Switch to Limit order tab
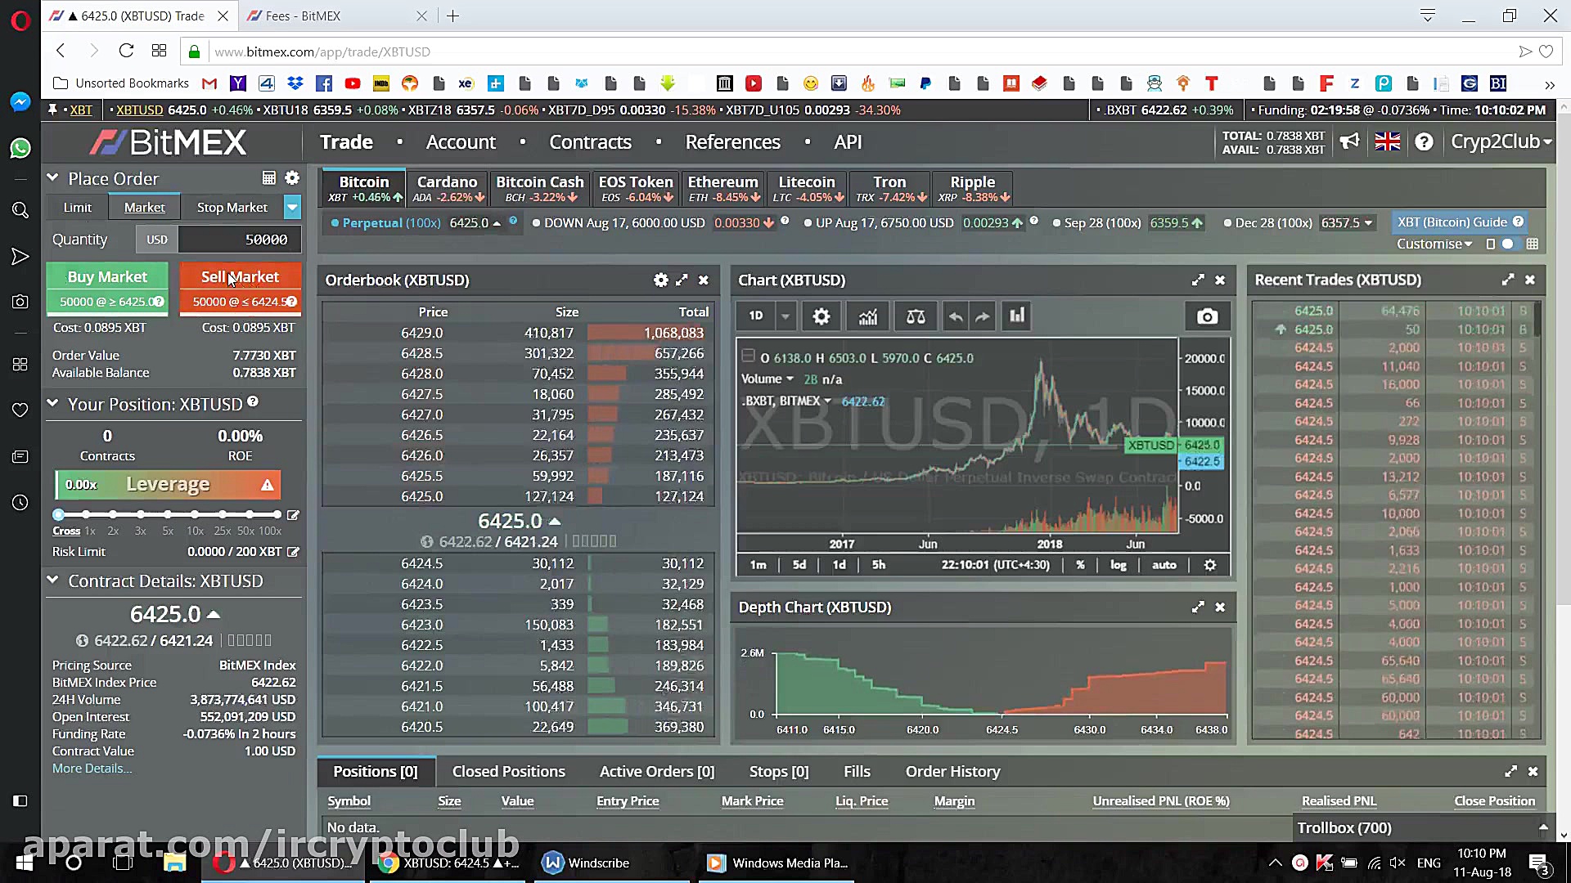 click(x=78, y=208)
